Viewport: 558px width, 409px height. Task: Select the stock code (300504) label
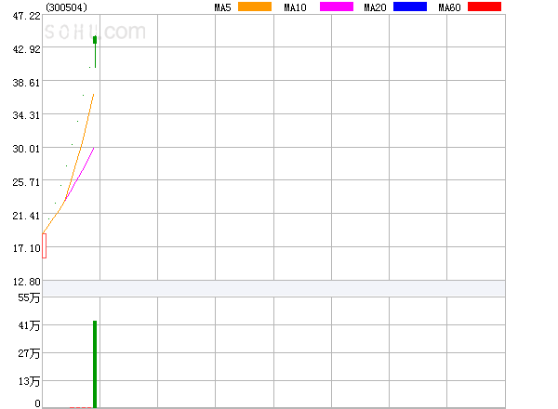click(66, 7)
